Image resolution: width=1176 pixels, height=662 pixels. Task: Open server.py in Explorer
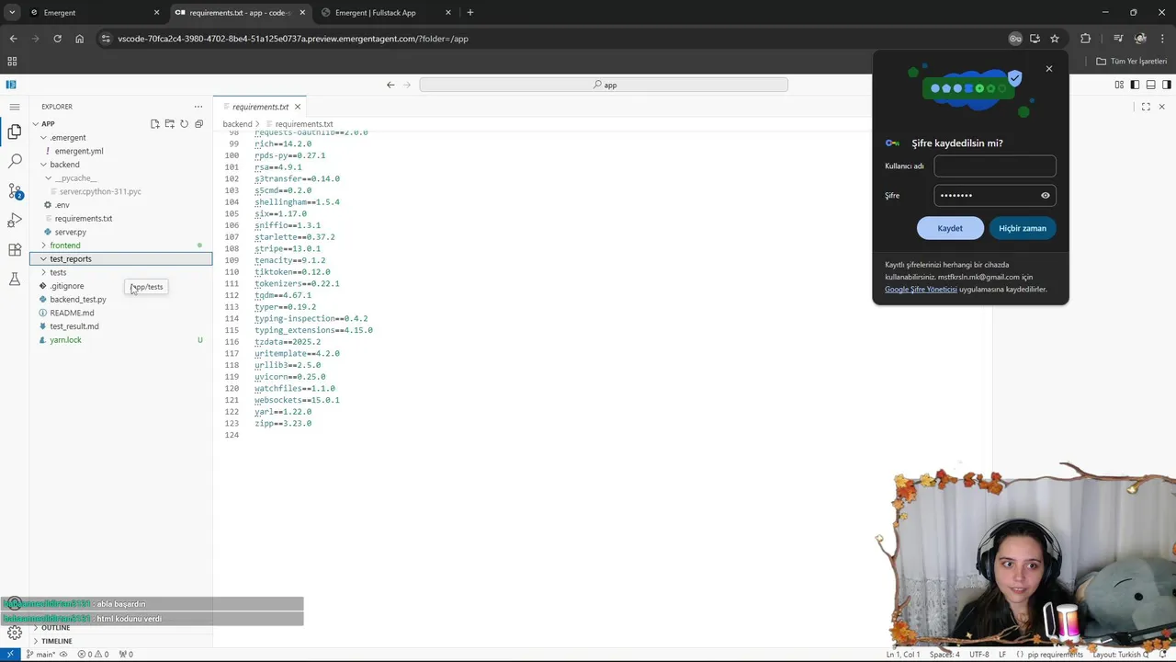(70, 232)
